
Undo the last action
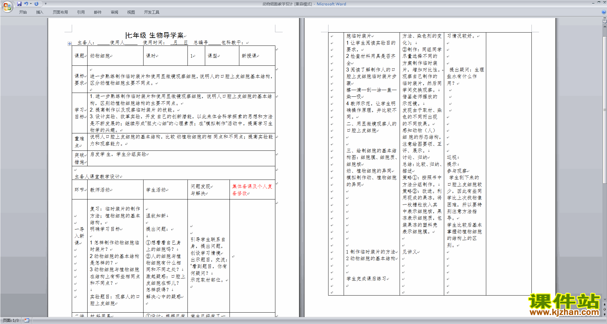point(26,4)
